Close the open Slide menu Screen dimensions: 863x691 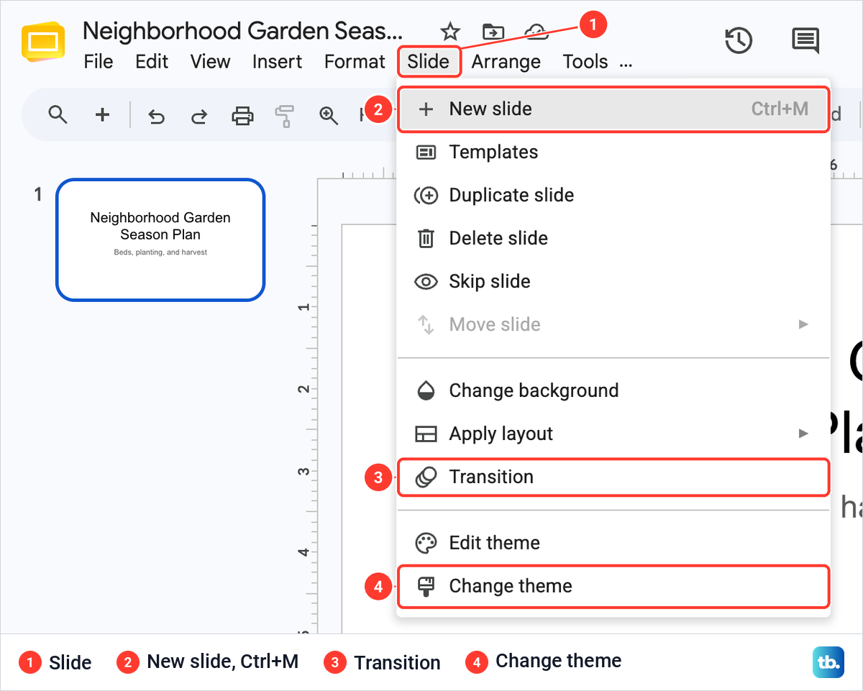(429, 62)
